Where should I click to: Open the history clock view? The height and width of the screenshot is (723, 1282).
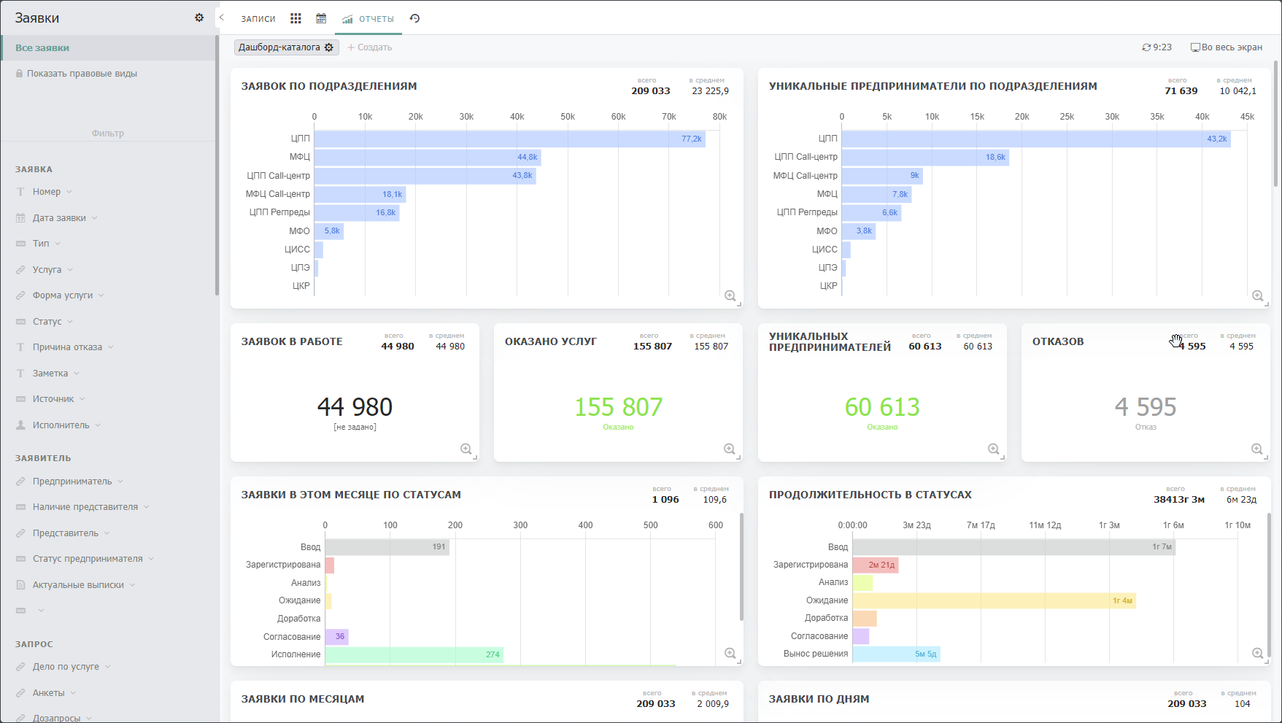pyautogui.click(x=414, y=18)
